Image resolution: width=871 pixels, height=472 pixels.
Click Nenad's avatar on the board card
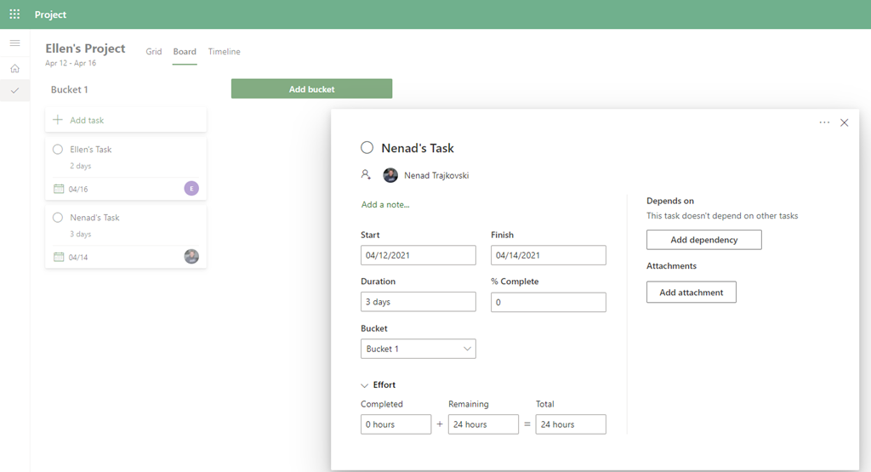click(x=191, y=257)
